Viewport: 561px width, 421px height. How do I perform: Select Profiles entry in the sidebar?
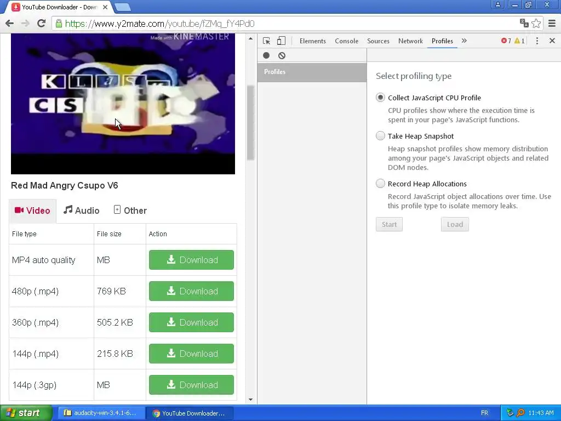[312, 72]
